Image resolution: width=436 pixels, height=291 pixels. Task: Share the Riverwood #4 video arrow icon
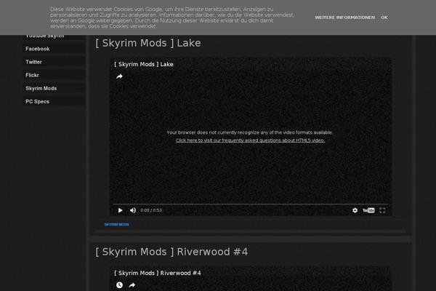[132, 285]
